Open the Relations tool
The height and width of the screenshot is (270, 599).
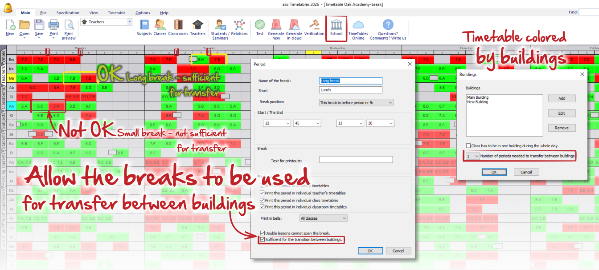pyautogui.click(x=239, y=27)
